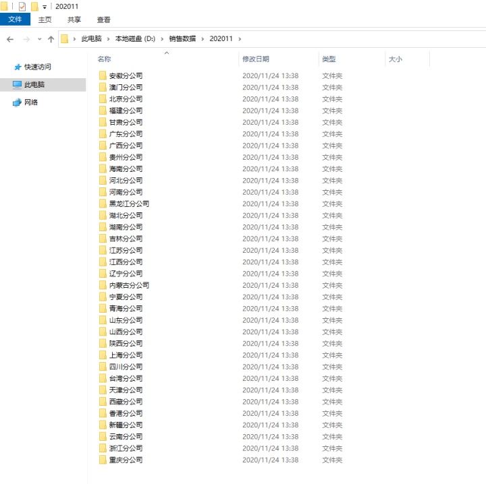Screen dimensions: 486x484
Task: Sort by the 修改日期 column header
Action: [x=256, y=59]
